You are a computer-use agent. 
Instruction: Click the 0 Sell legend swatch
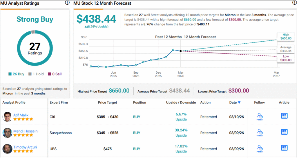click(50, 74)
